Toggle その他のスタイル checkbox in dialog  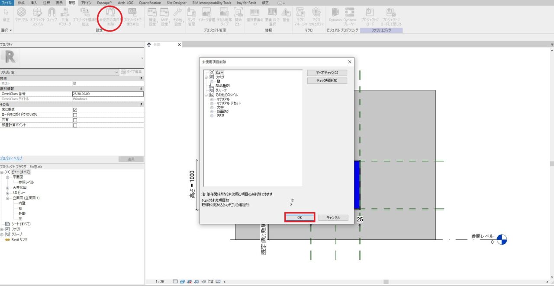[212, 95]
